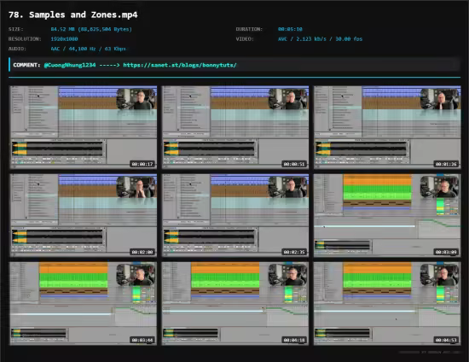Select the resolution value '1920x1080'
This screenshot has width=469, height=362.
click(64, 39)
